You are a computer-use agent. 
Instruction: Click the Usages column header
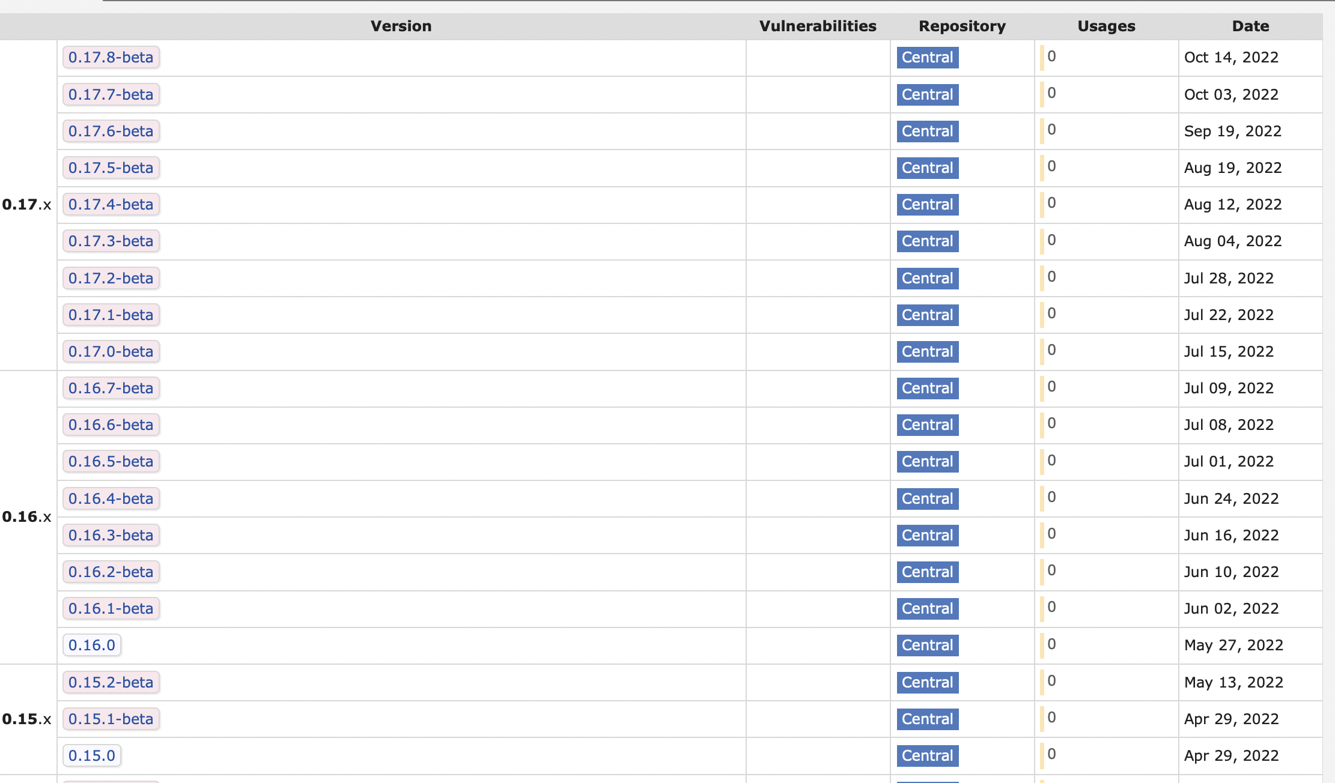(x=1106, y=26)
